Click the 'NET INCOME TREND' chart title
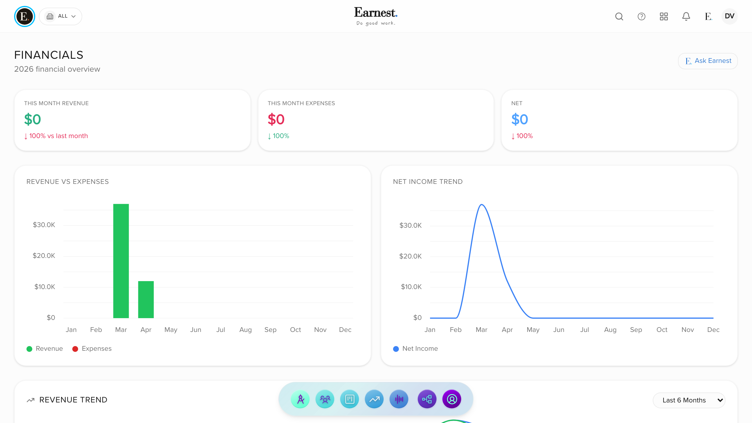 click(428, 182)
